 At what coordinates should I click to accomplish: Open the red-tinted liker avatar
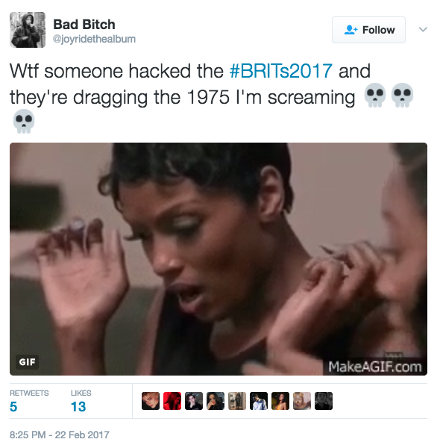coord(172,401)
